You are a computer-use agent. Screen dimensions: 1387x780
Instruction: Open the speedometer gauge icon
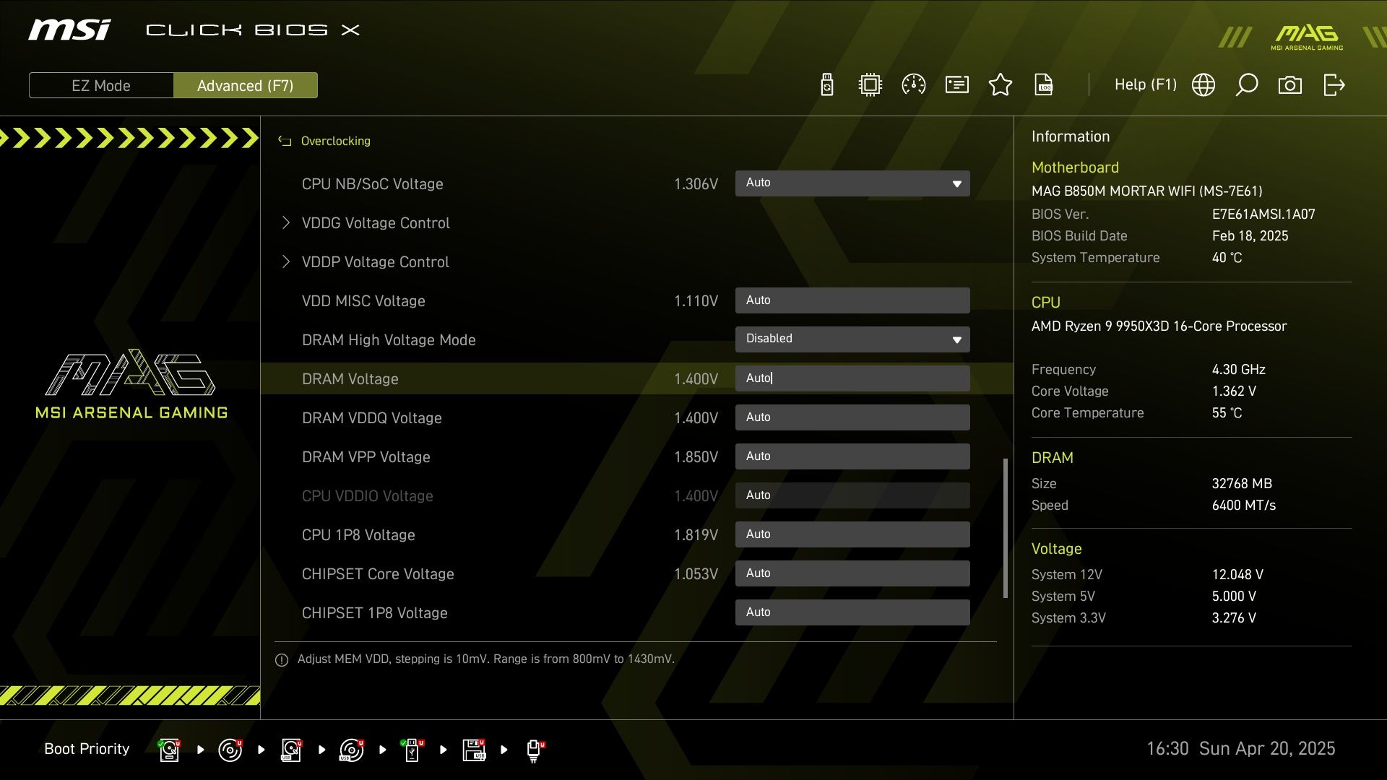(914, 85)
